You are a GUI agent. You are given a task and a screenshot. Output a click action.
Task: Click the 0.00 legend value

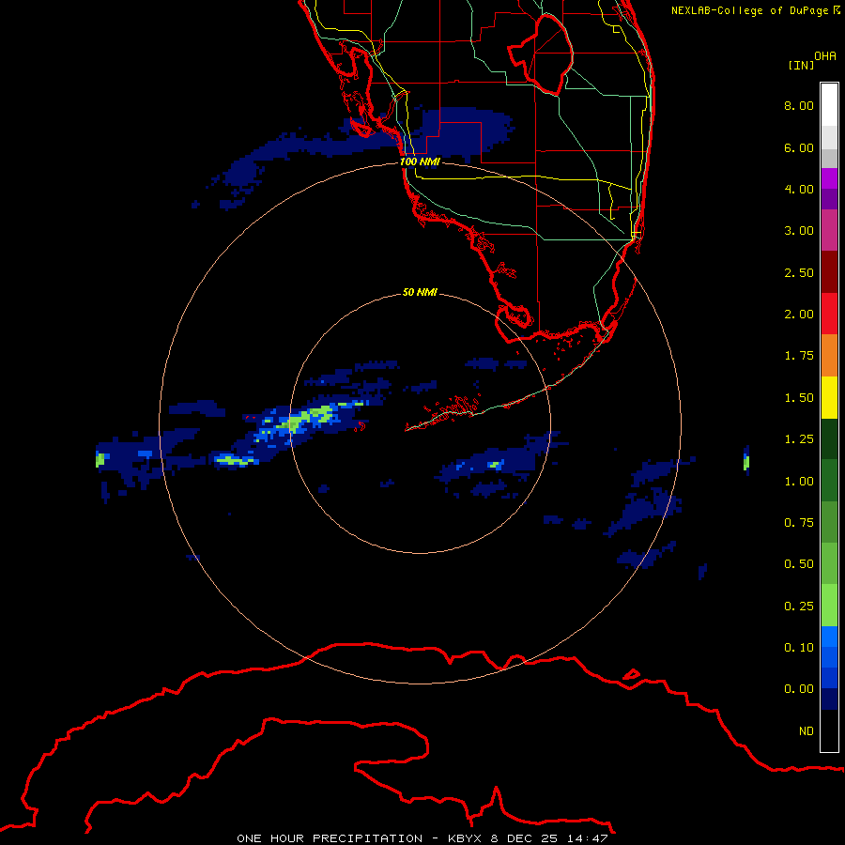(799, 689)
